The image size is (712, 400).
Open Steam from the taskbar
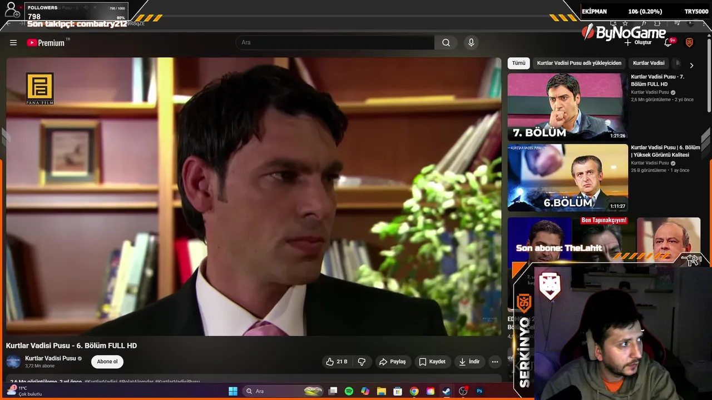tap(446, 391)
